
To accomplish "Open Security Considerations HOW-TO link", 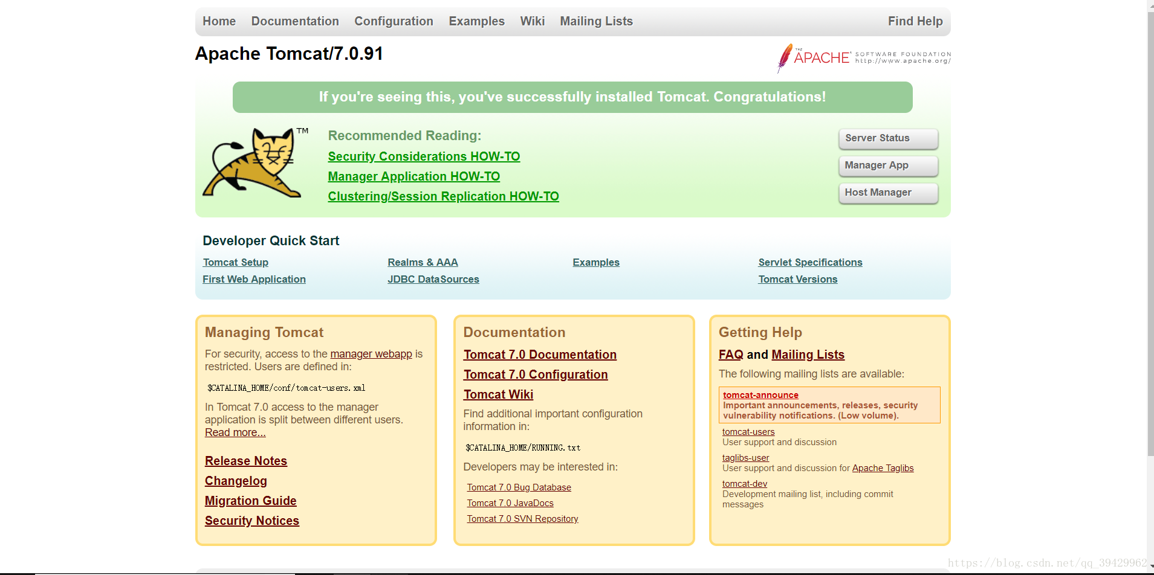I will coord(424,156).
